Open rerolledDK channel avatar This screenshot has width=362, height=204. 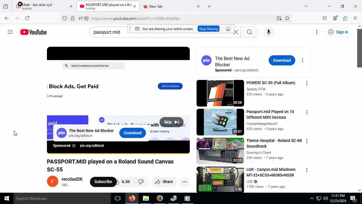point(53,181)
